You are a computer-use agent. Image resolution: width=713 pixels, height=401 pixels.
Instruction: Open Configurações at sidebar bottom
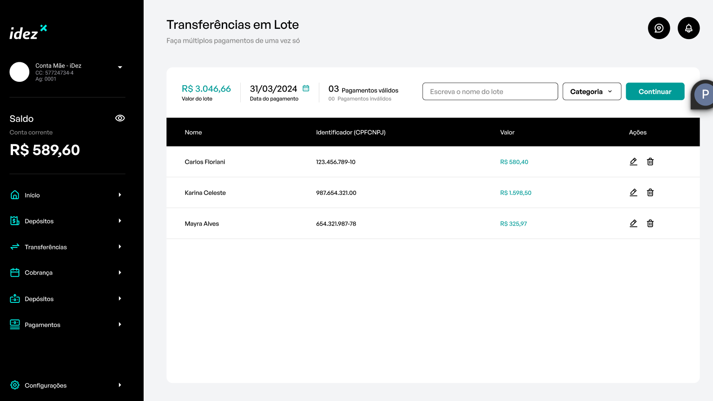[x=45, y=385]
